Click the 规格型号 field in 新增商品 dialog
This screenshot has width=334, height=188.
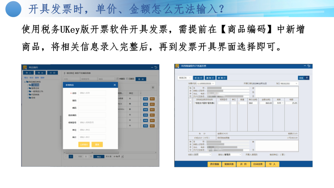click(x=92, y=122)
